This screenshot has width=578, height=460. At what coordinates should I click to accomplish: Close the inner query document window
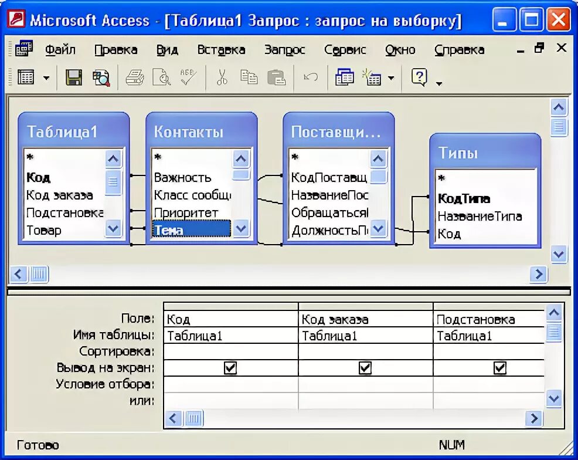pos(562,48)
